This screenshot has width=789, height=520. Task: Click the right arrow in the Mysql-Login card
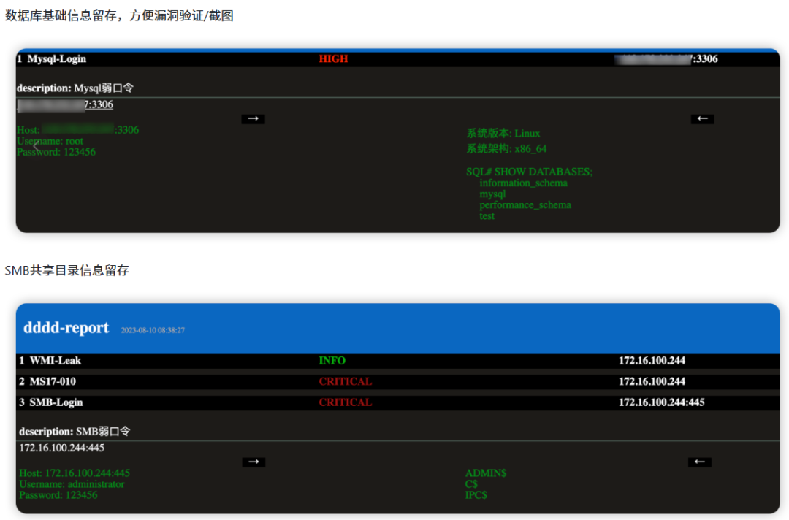pyautogui.click(x=253, y=118)
